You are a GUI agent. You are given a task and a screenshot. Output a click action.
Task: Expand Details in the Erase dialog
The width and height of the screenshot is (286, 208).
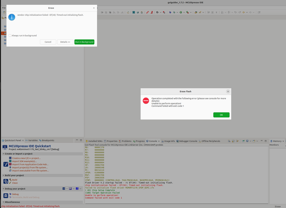(x=65, y=42)
